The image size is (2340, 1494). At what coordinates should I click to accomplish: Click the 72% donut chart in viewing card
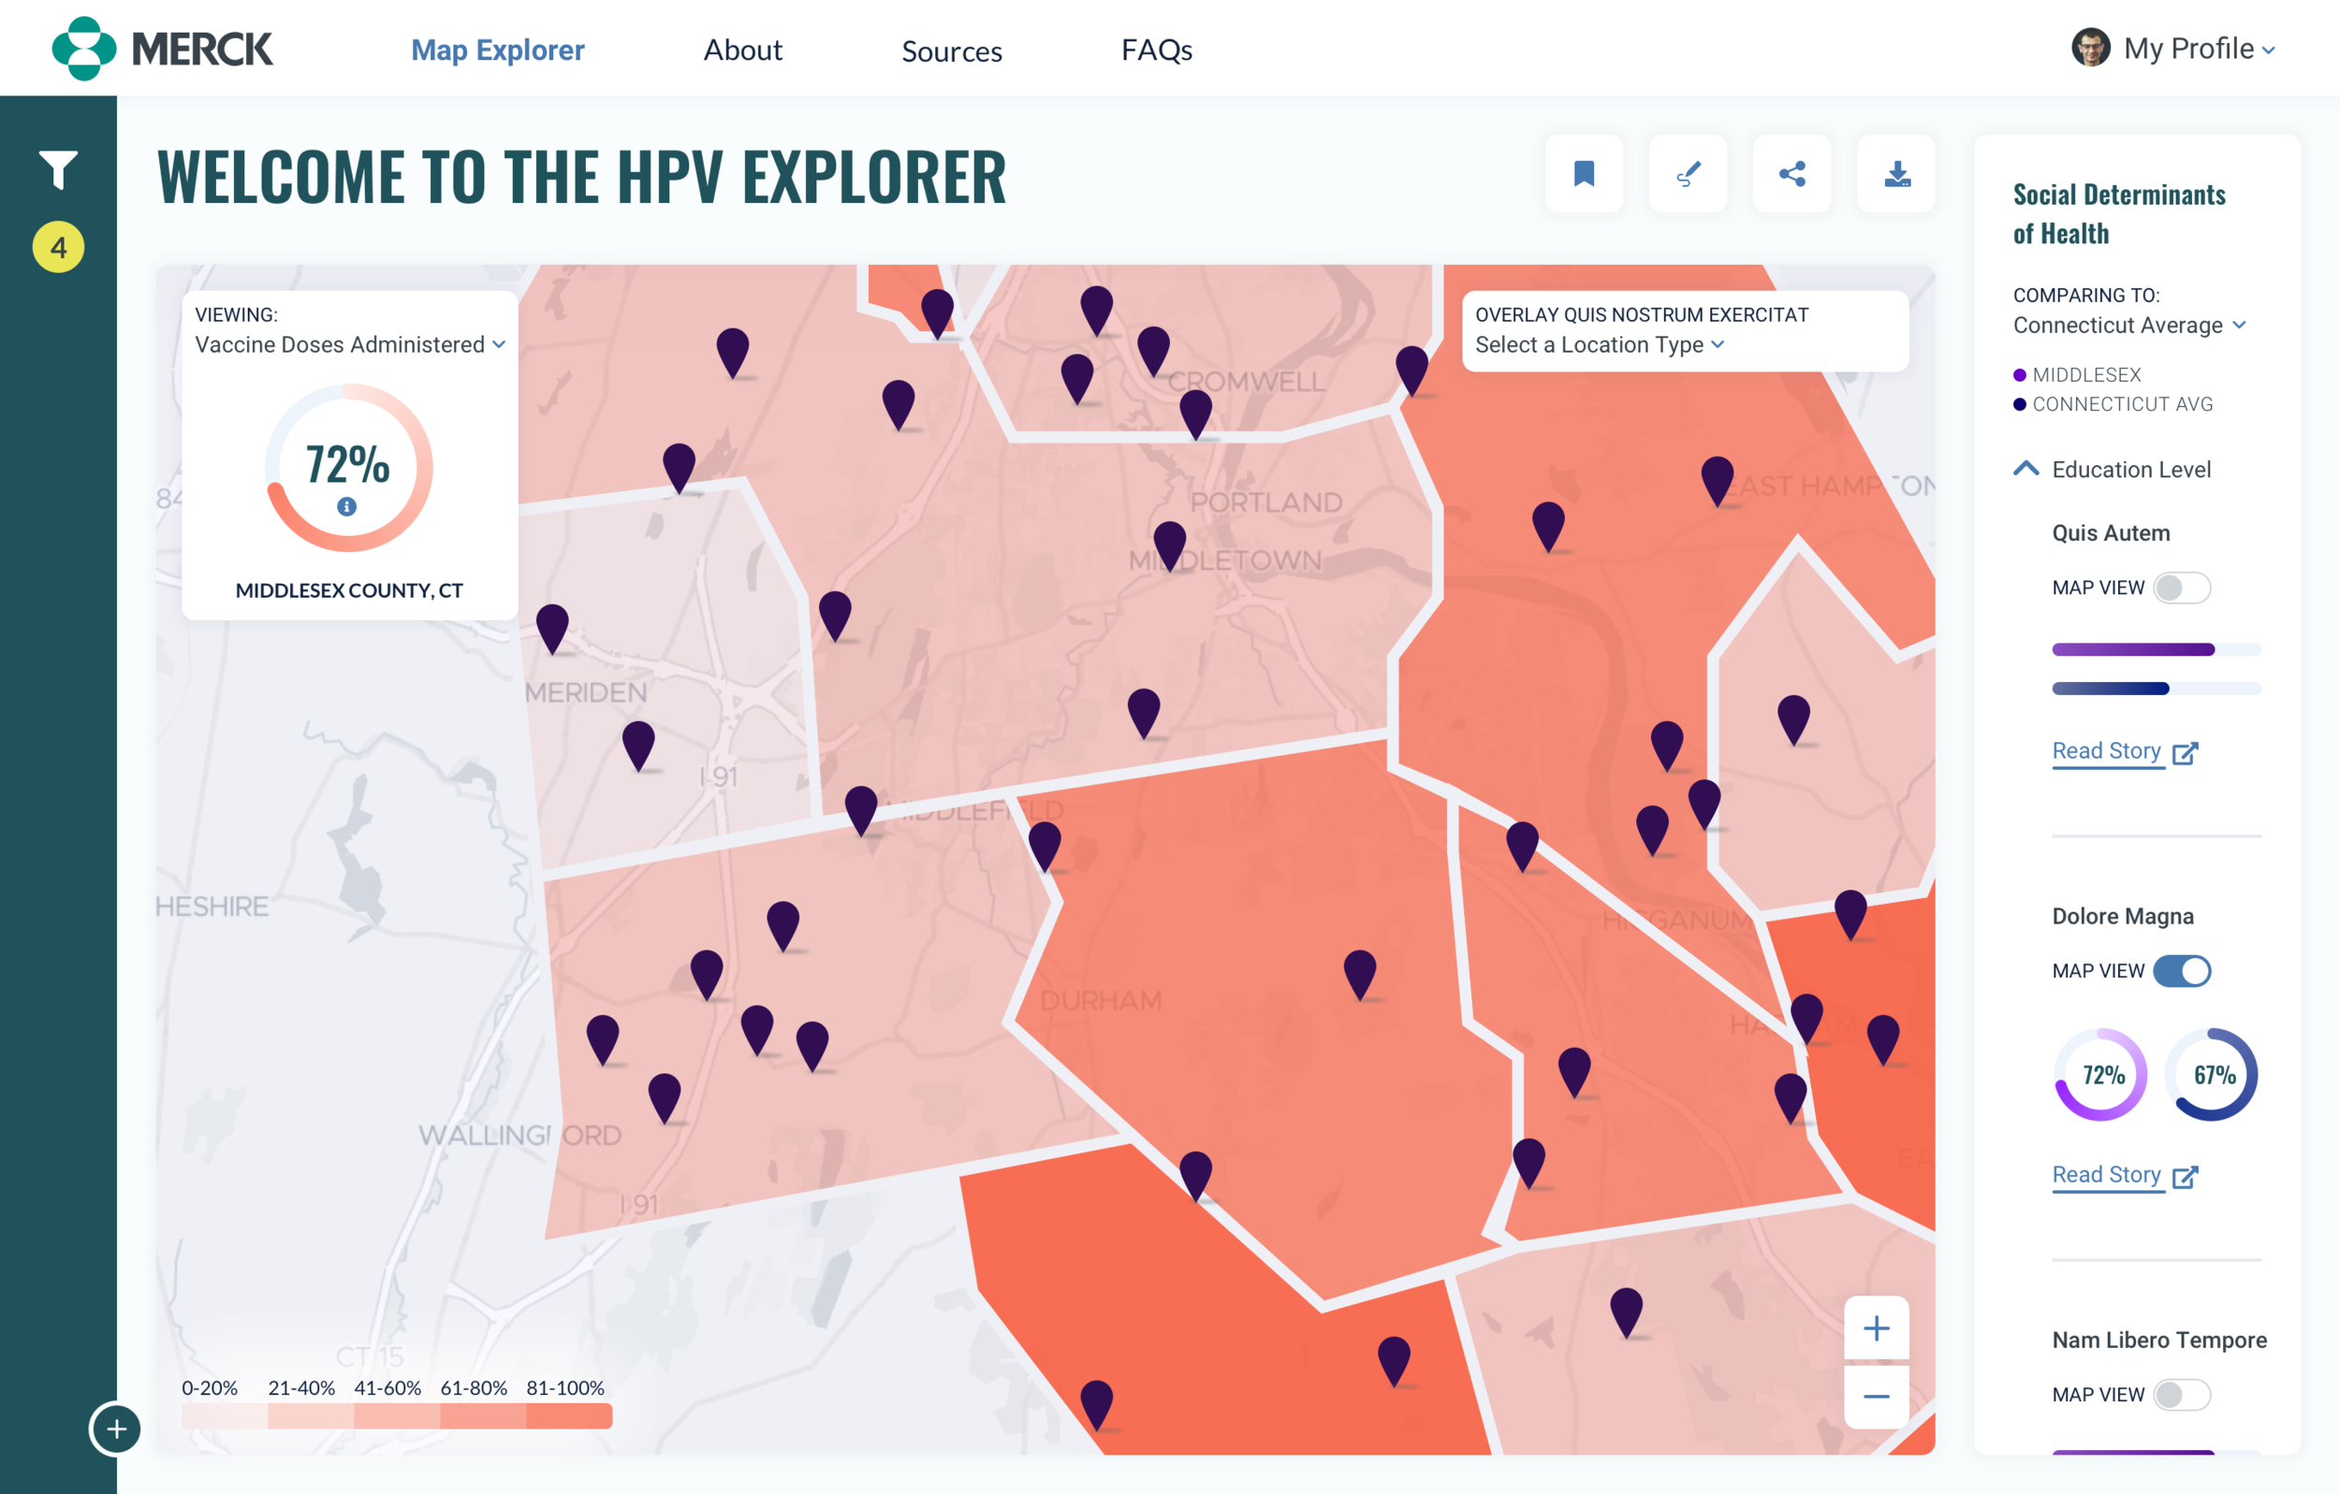(348, 467)
